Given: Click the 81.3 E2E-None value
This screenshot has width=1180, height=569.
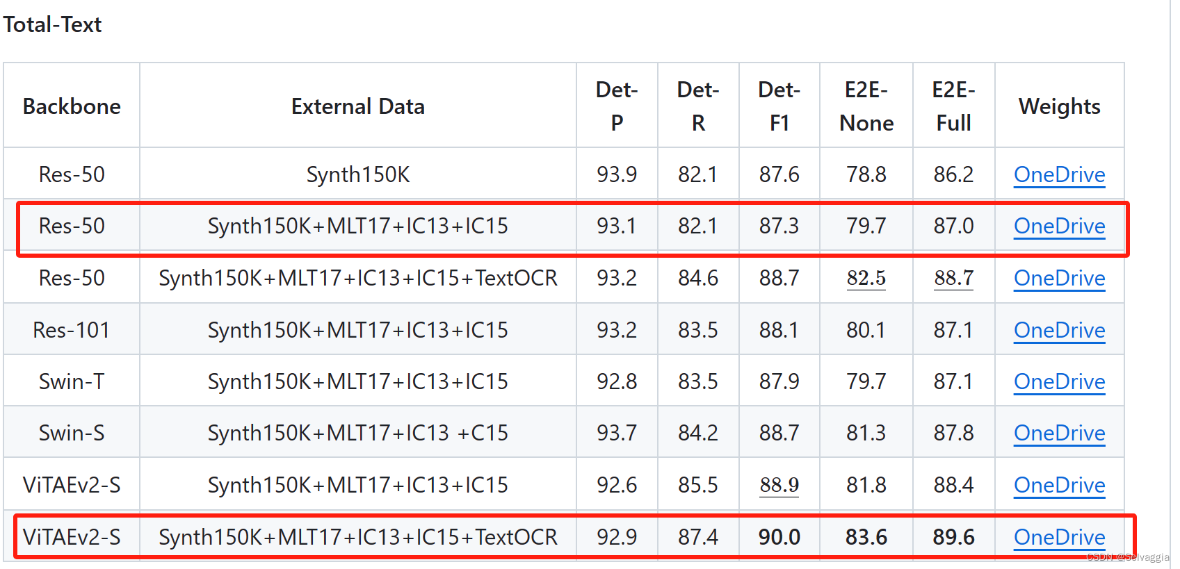Looking at the screenshot, I should coord(866,433).
